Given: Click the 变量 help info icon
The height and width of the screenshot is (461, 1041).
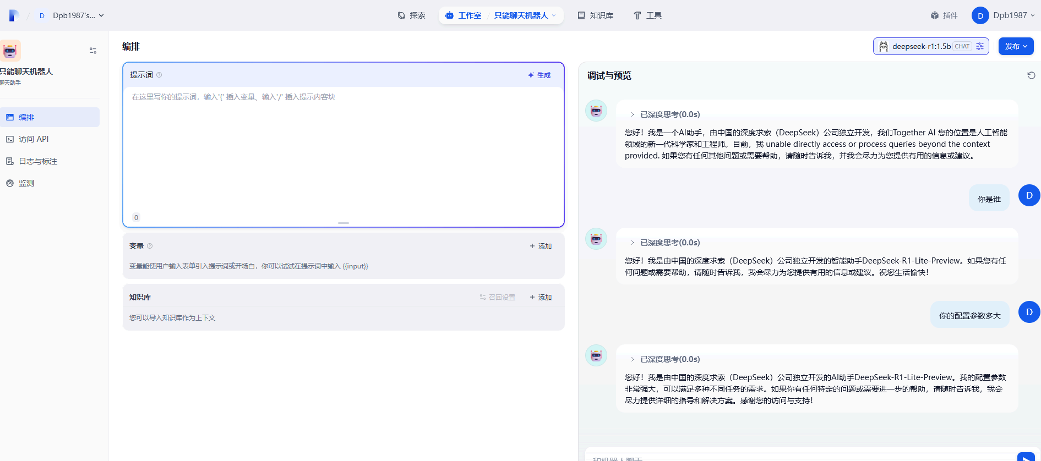Looking at the screenshot, I should [150, 246].
